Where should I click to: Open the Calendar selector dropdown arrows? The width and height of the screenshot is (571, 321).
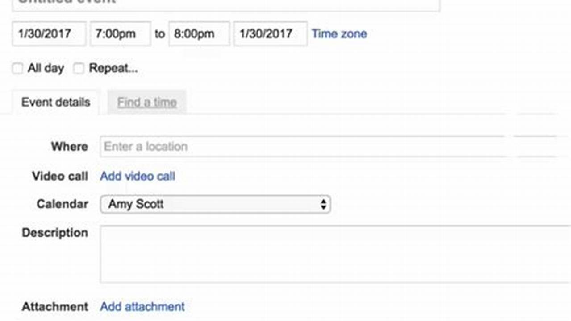(324, 204)
